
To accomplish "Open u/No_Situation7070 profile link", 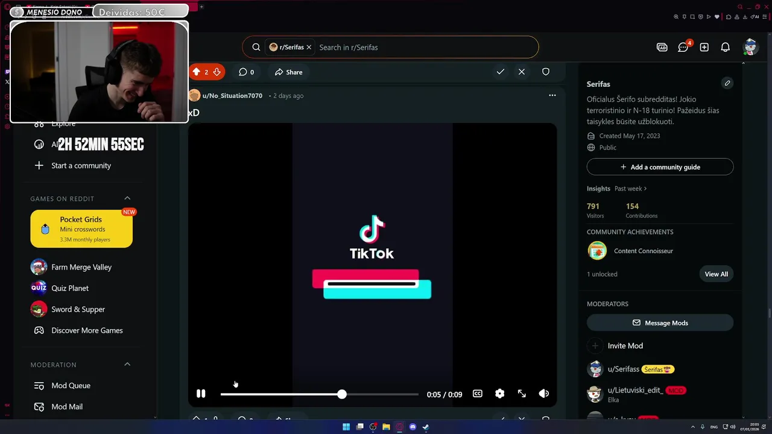I will click(232, 96).
